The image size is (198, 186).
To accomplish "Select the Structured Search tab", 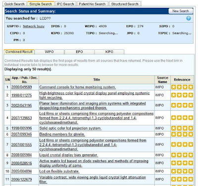I will click(x=125, y=4).
